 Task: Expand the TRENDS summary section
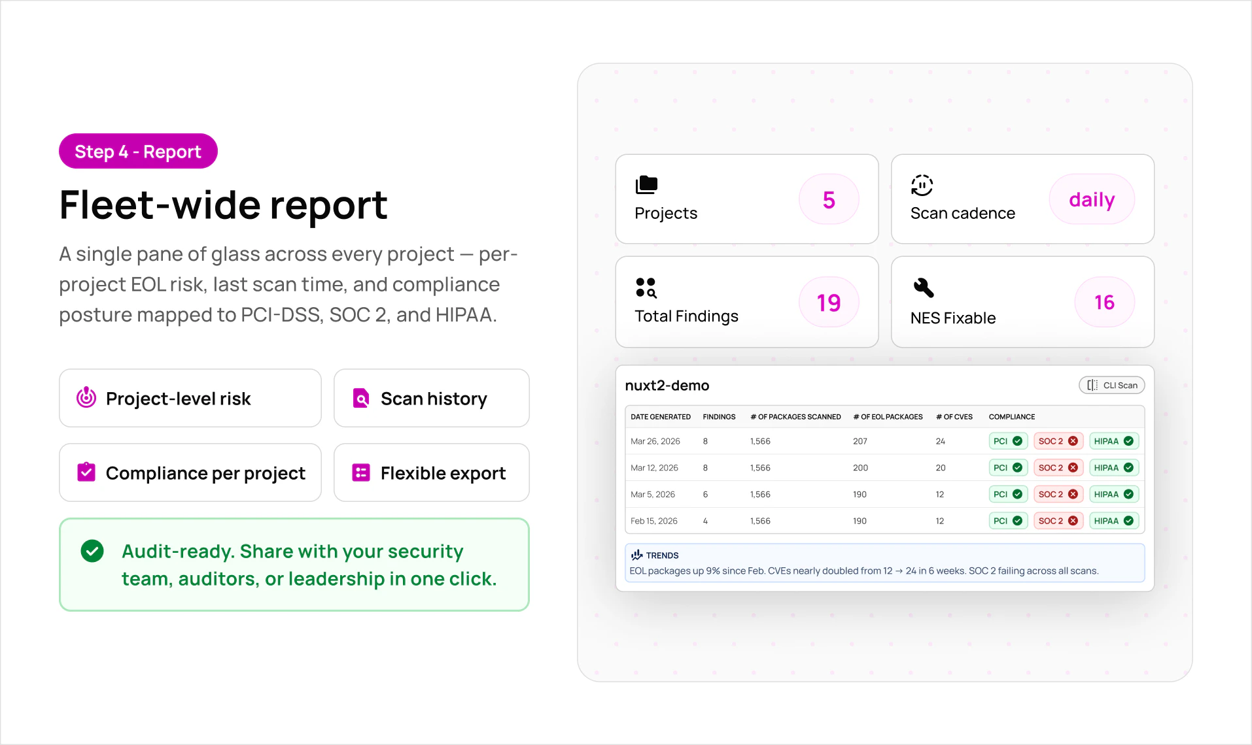pyautogui.click(x=662, y=555)
